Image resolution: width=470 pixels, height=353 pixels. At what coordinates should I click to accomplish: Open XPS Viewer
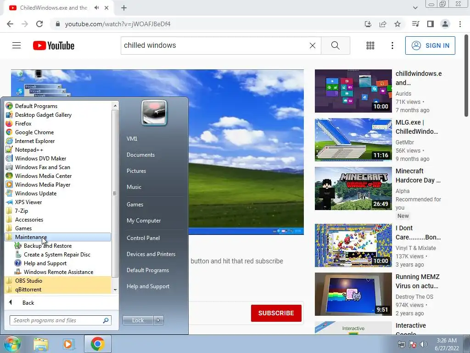tap(58, 202)
